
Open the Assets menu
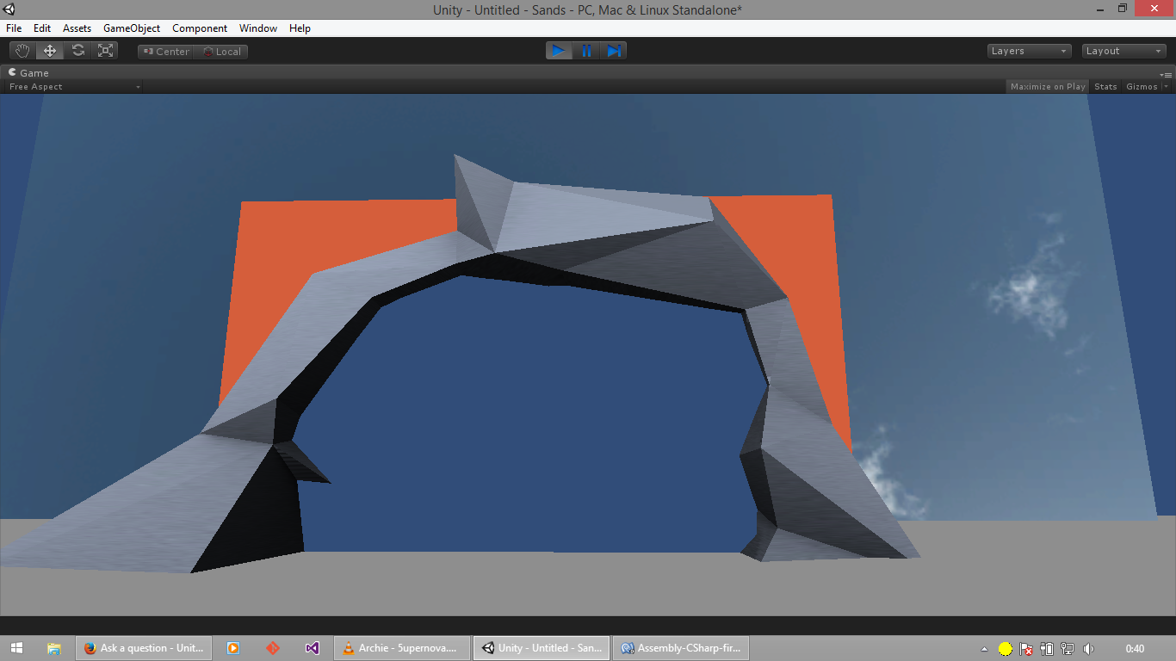pyautogui.click(x=77, y=28)
